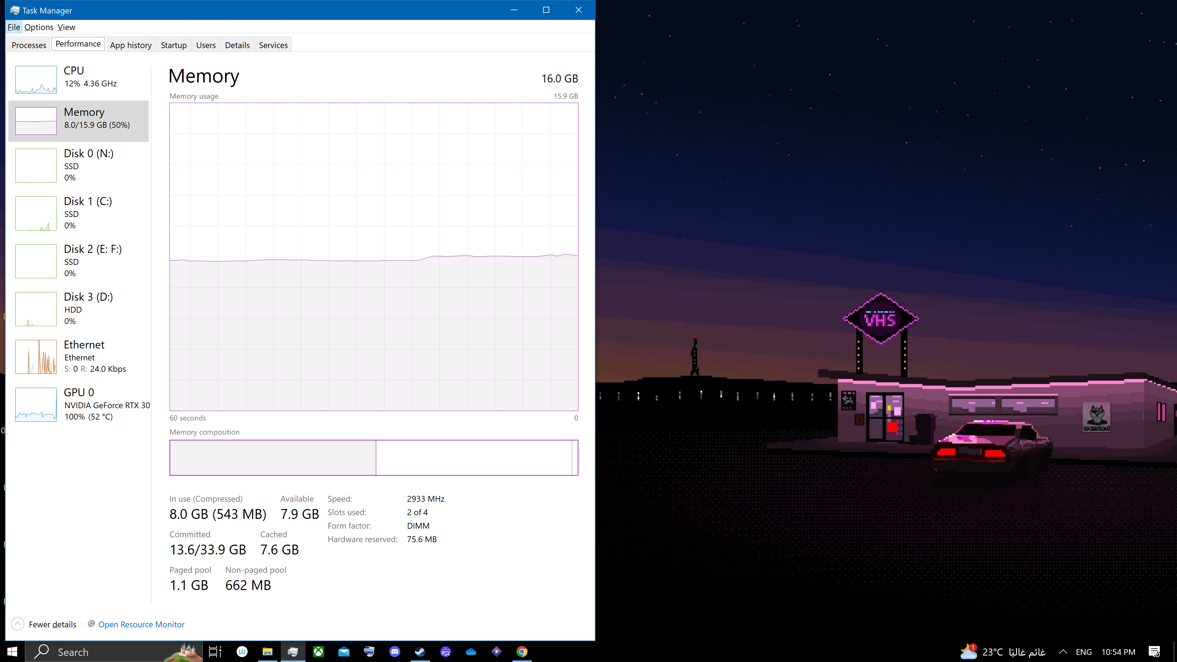The image size is (1177, 662).
Task: Click the 75.6 MB hardware reserved value
Action: [x=422, y=539]
